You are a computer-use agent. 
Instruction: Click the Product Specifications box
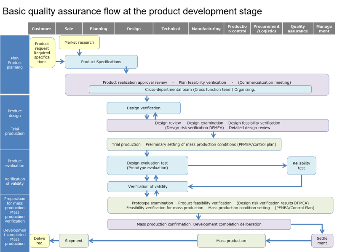coord(101,61)
